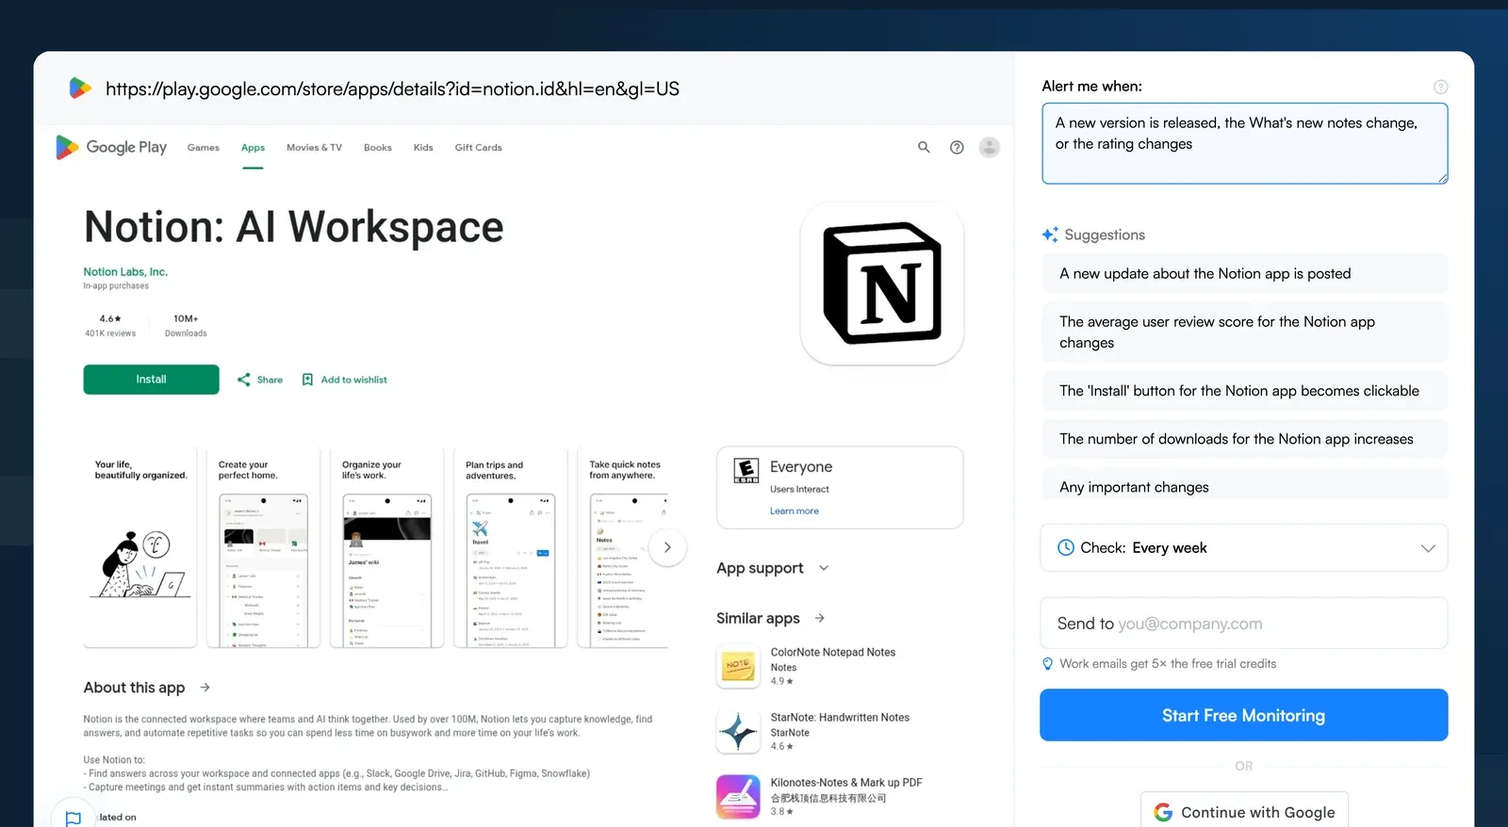Click the flag icon at page bottom
The width and height of the screenshot is (1508, 827).
pos(74,819)
